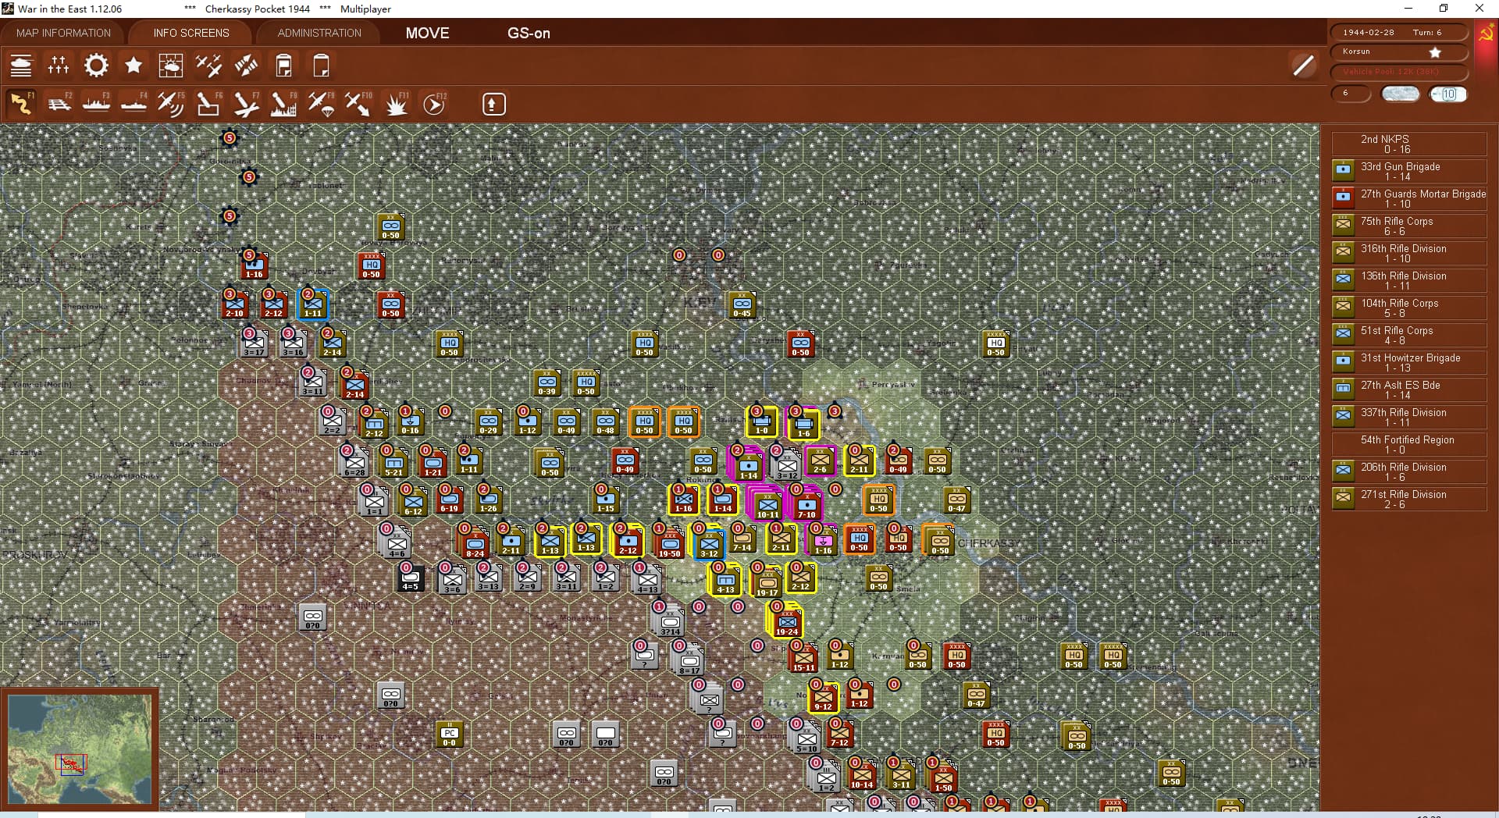Image resolution: width=1499 pixels, height=818 pixels.
Task: Click the MOVE mode label
Action: 427,33
